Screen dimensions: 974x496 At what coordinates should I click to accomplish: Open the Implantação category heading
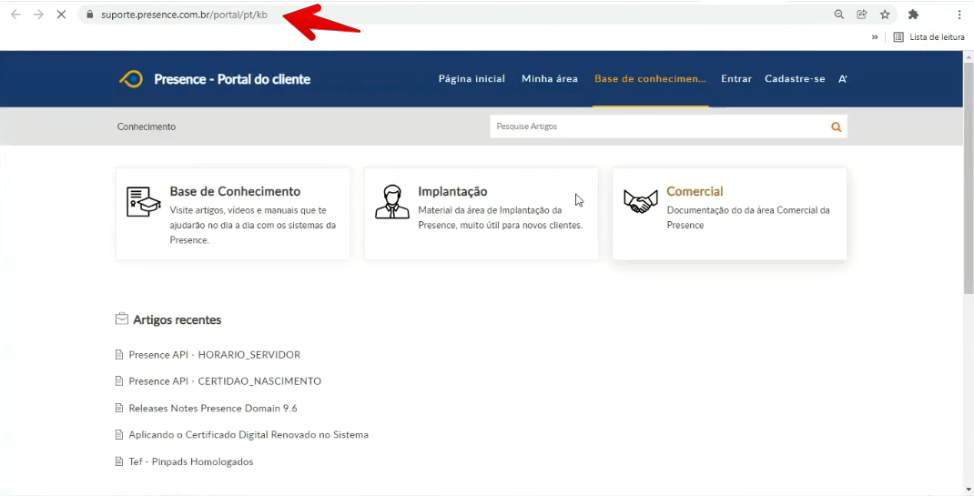click(x=452, y=191)
